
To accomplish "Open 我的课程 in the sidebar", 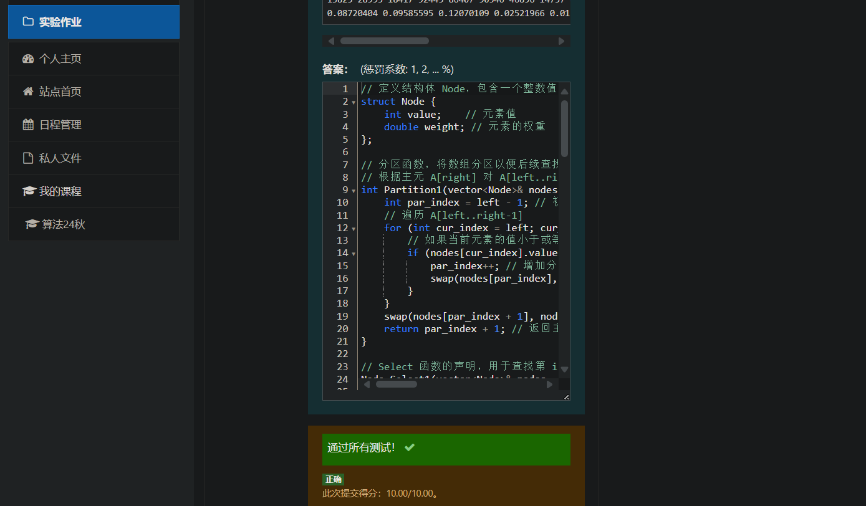I will [x=94, y=191].
